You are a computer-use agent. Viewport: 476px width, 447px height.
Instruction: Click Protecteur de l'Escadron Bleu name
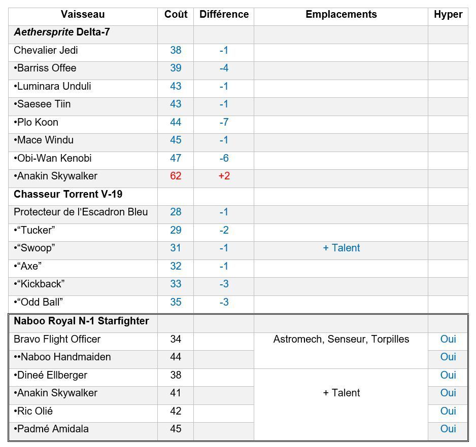81,212
